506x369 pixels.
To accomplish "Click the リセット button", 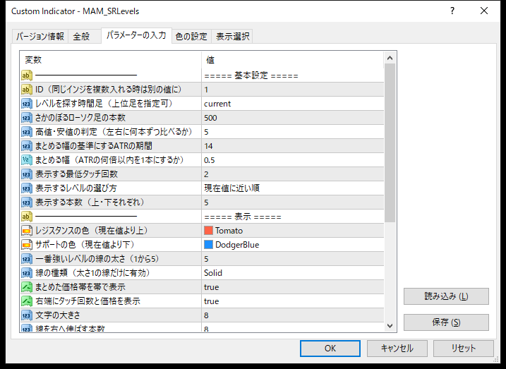I will click(464, 349).
